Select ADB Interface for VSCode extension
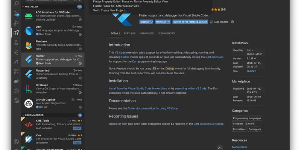This screenshot has width=301, height=150. coord(53,16)
